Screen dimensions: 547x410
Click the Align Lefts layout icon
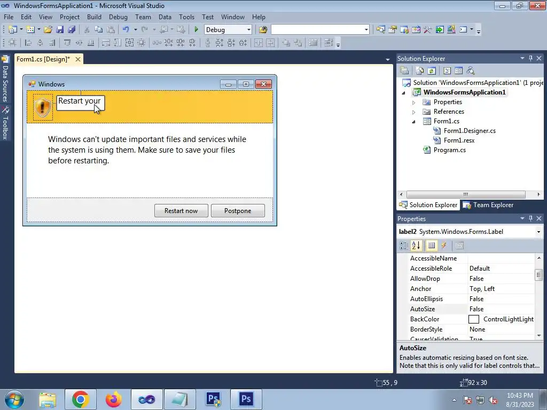tap(28, 43)
